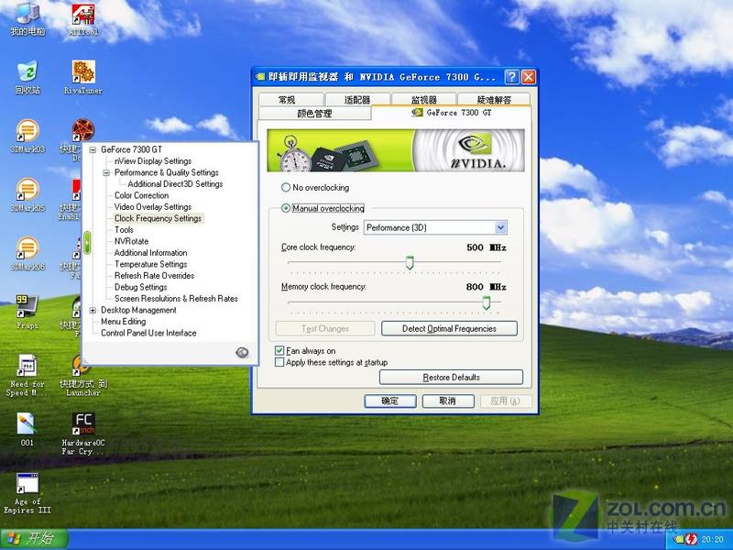Click the help question mark title button
The image size is (733, 550).
(x=512, y=77)
